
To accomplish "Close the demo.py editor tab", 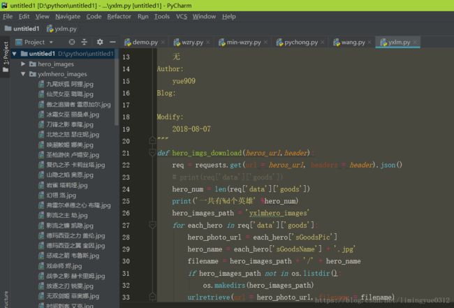I will pos(163,43).
